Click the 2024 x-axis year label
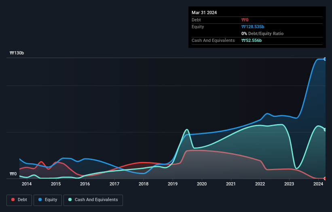Screen dimensions: 332x212 point(318,184)
